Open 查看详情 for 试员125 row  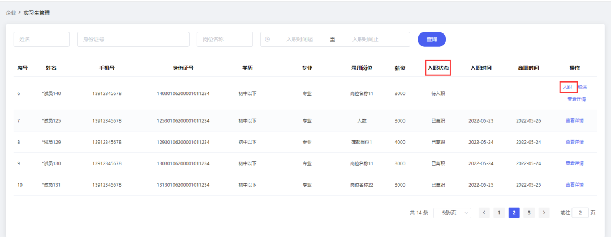[574, 120]
